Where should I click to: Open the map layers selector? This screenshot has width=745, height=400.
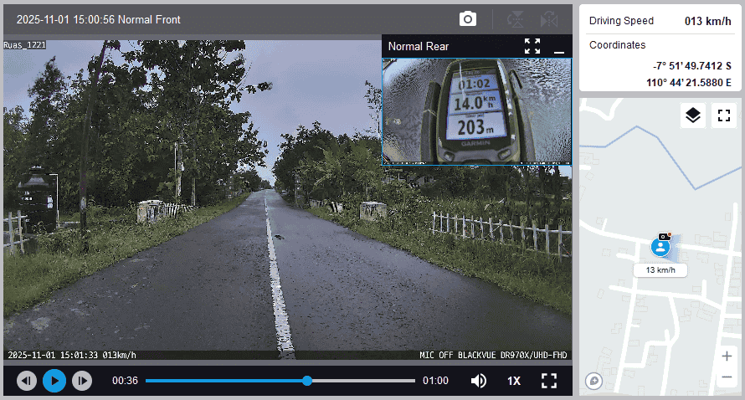click(692, 115)
